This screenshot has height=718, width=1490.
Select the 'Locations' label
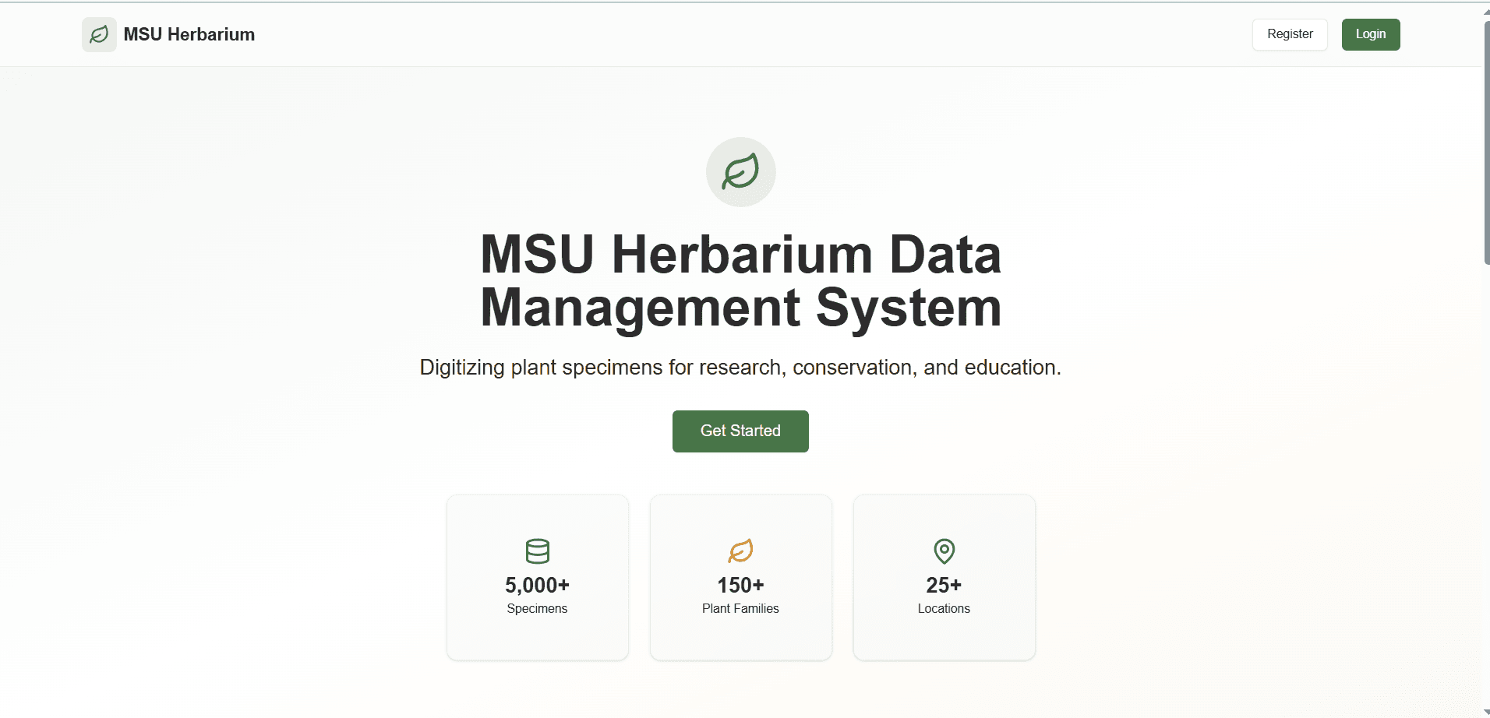click(x=944, y=609)
